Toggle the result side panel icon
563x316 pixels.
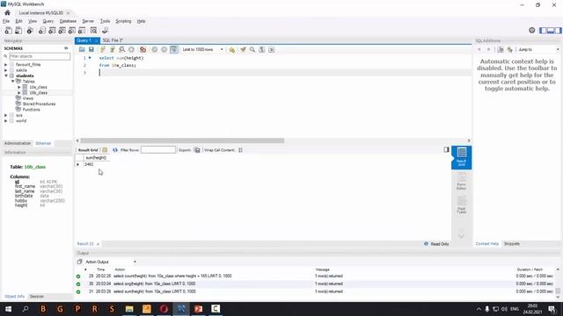coord(446,149)
